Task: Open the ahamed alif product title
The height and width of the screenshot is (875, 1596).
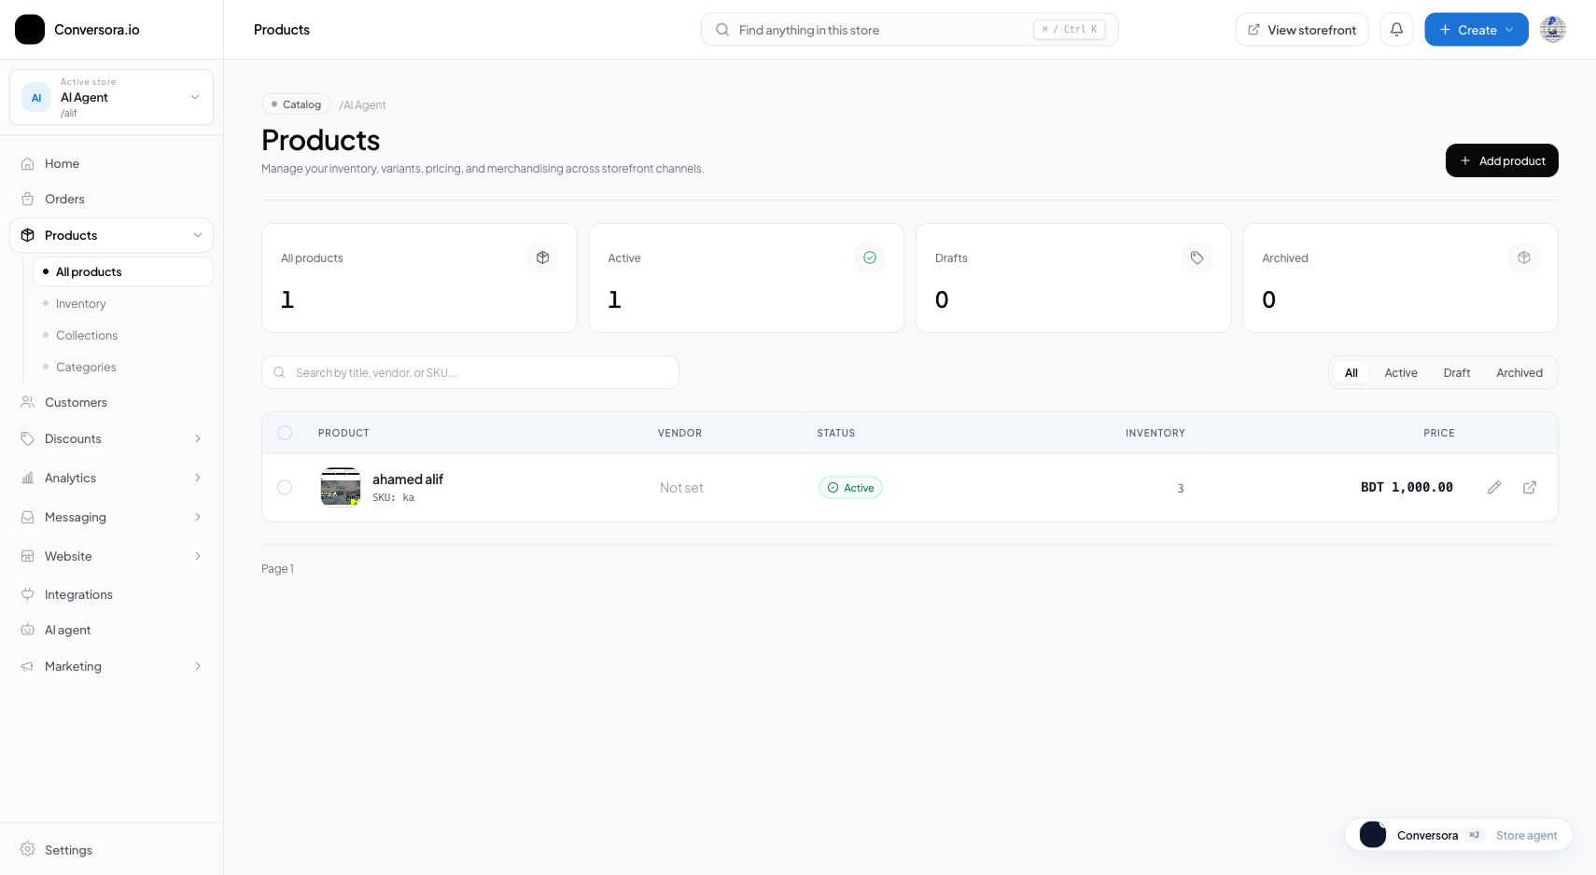Action: point(408,479)
